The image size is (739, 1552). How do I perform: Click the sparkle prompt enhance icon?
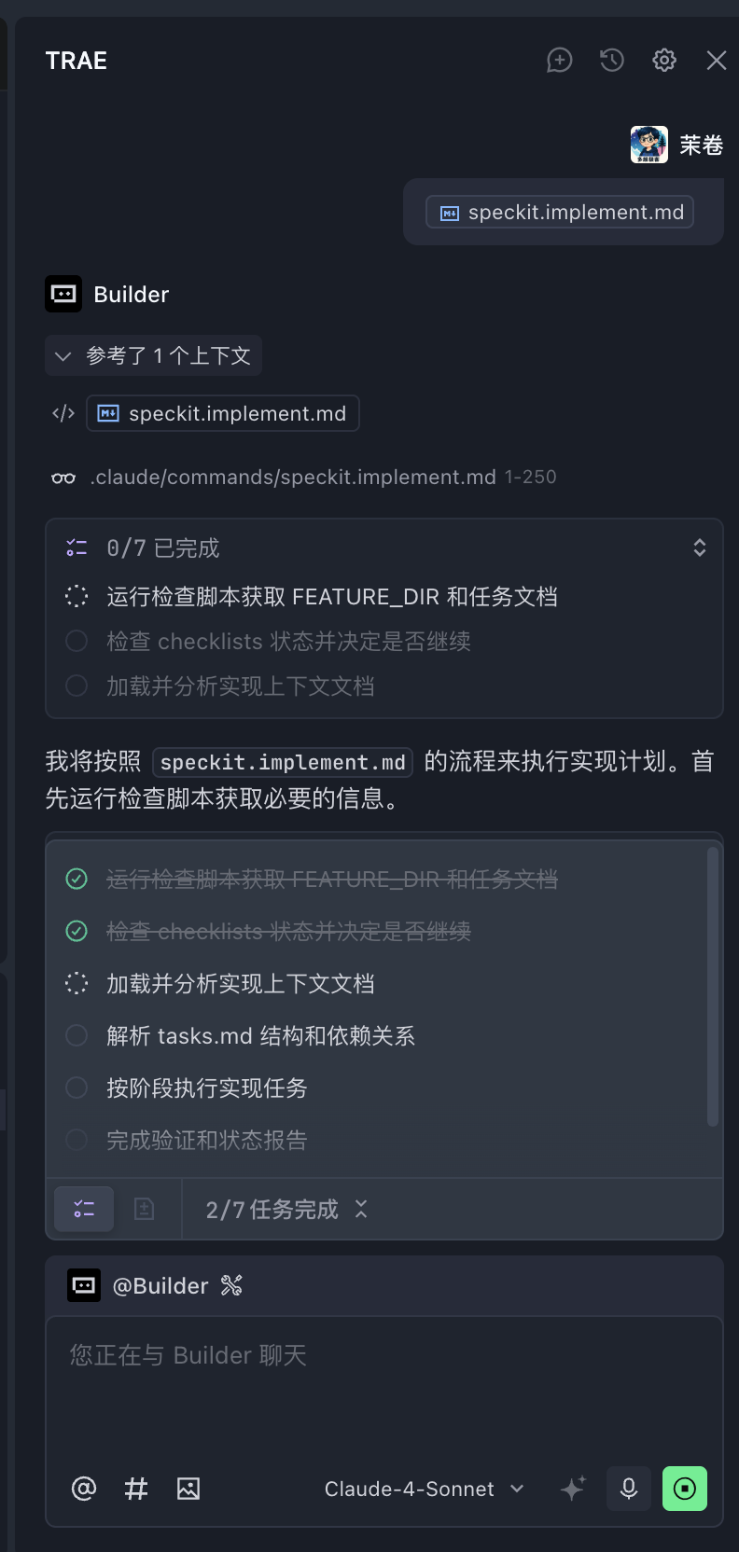(573, 1489)
